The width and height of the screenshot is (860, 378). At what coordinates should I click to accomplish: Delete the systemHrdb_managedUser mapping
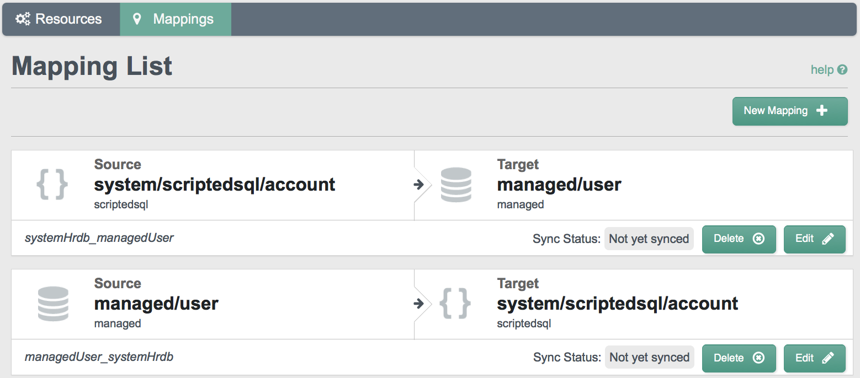point(739,239)
